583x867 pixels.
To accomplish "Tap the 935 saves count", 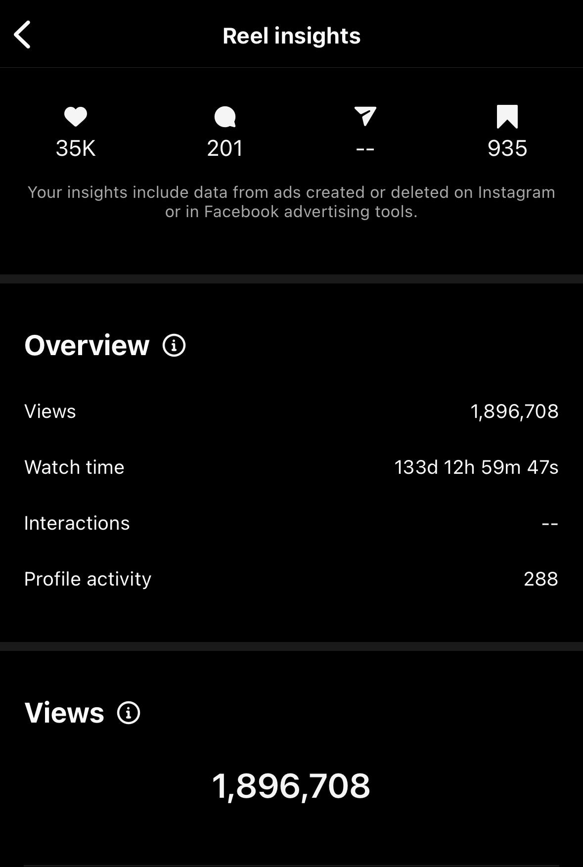I will point(507,148).
